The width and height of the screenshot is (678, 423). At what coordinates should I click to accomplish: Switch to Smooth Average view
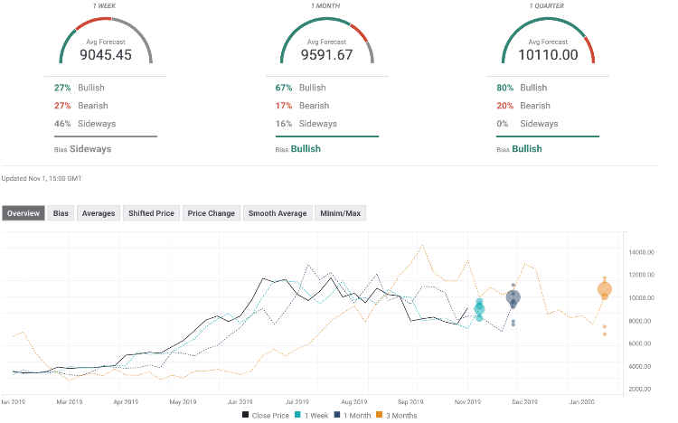click(278, 213)
